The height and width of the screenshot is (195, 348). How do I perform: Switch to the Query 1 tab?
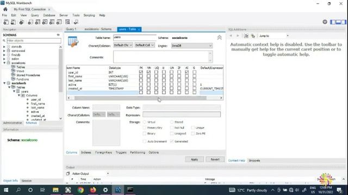pyautogui.click(x=71, y=29)
